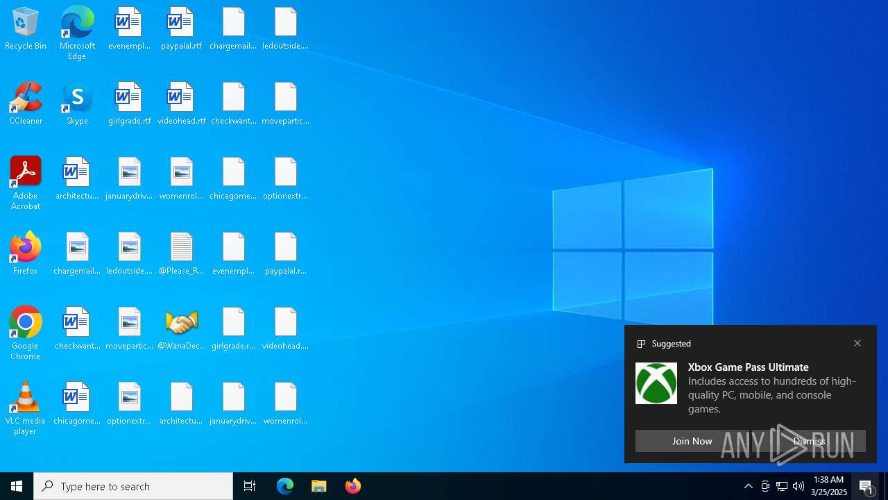Select the evenempl... Word document icon

[129, 29]
